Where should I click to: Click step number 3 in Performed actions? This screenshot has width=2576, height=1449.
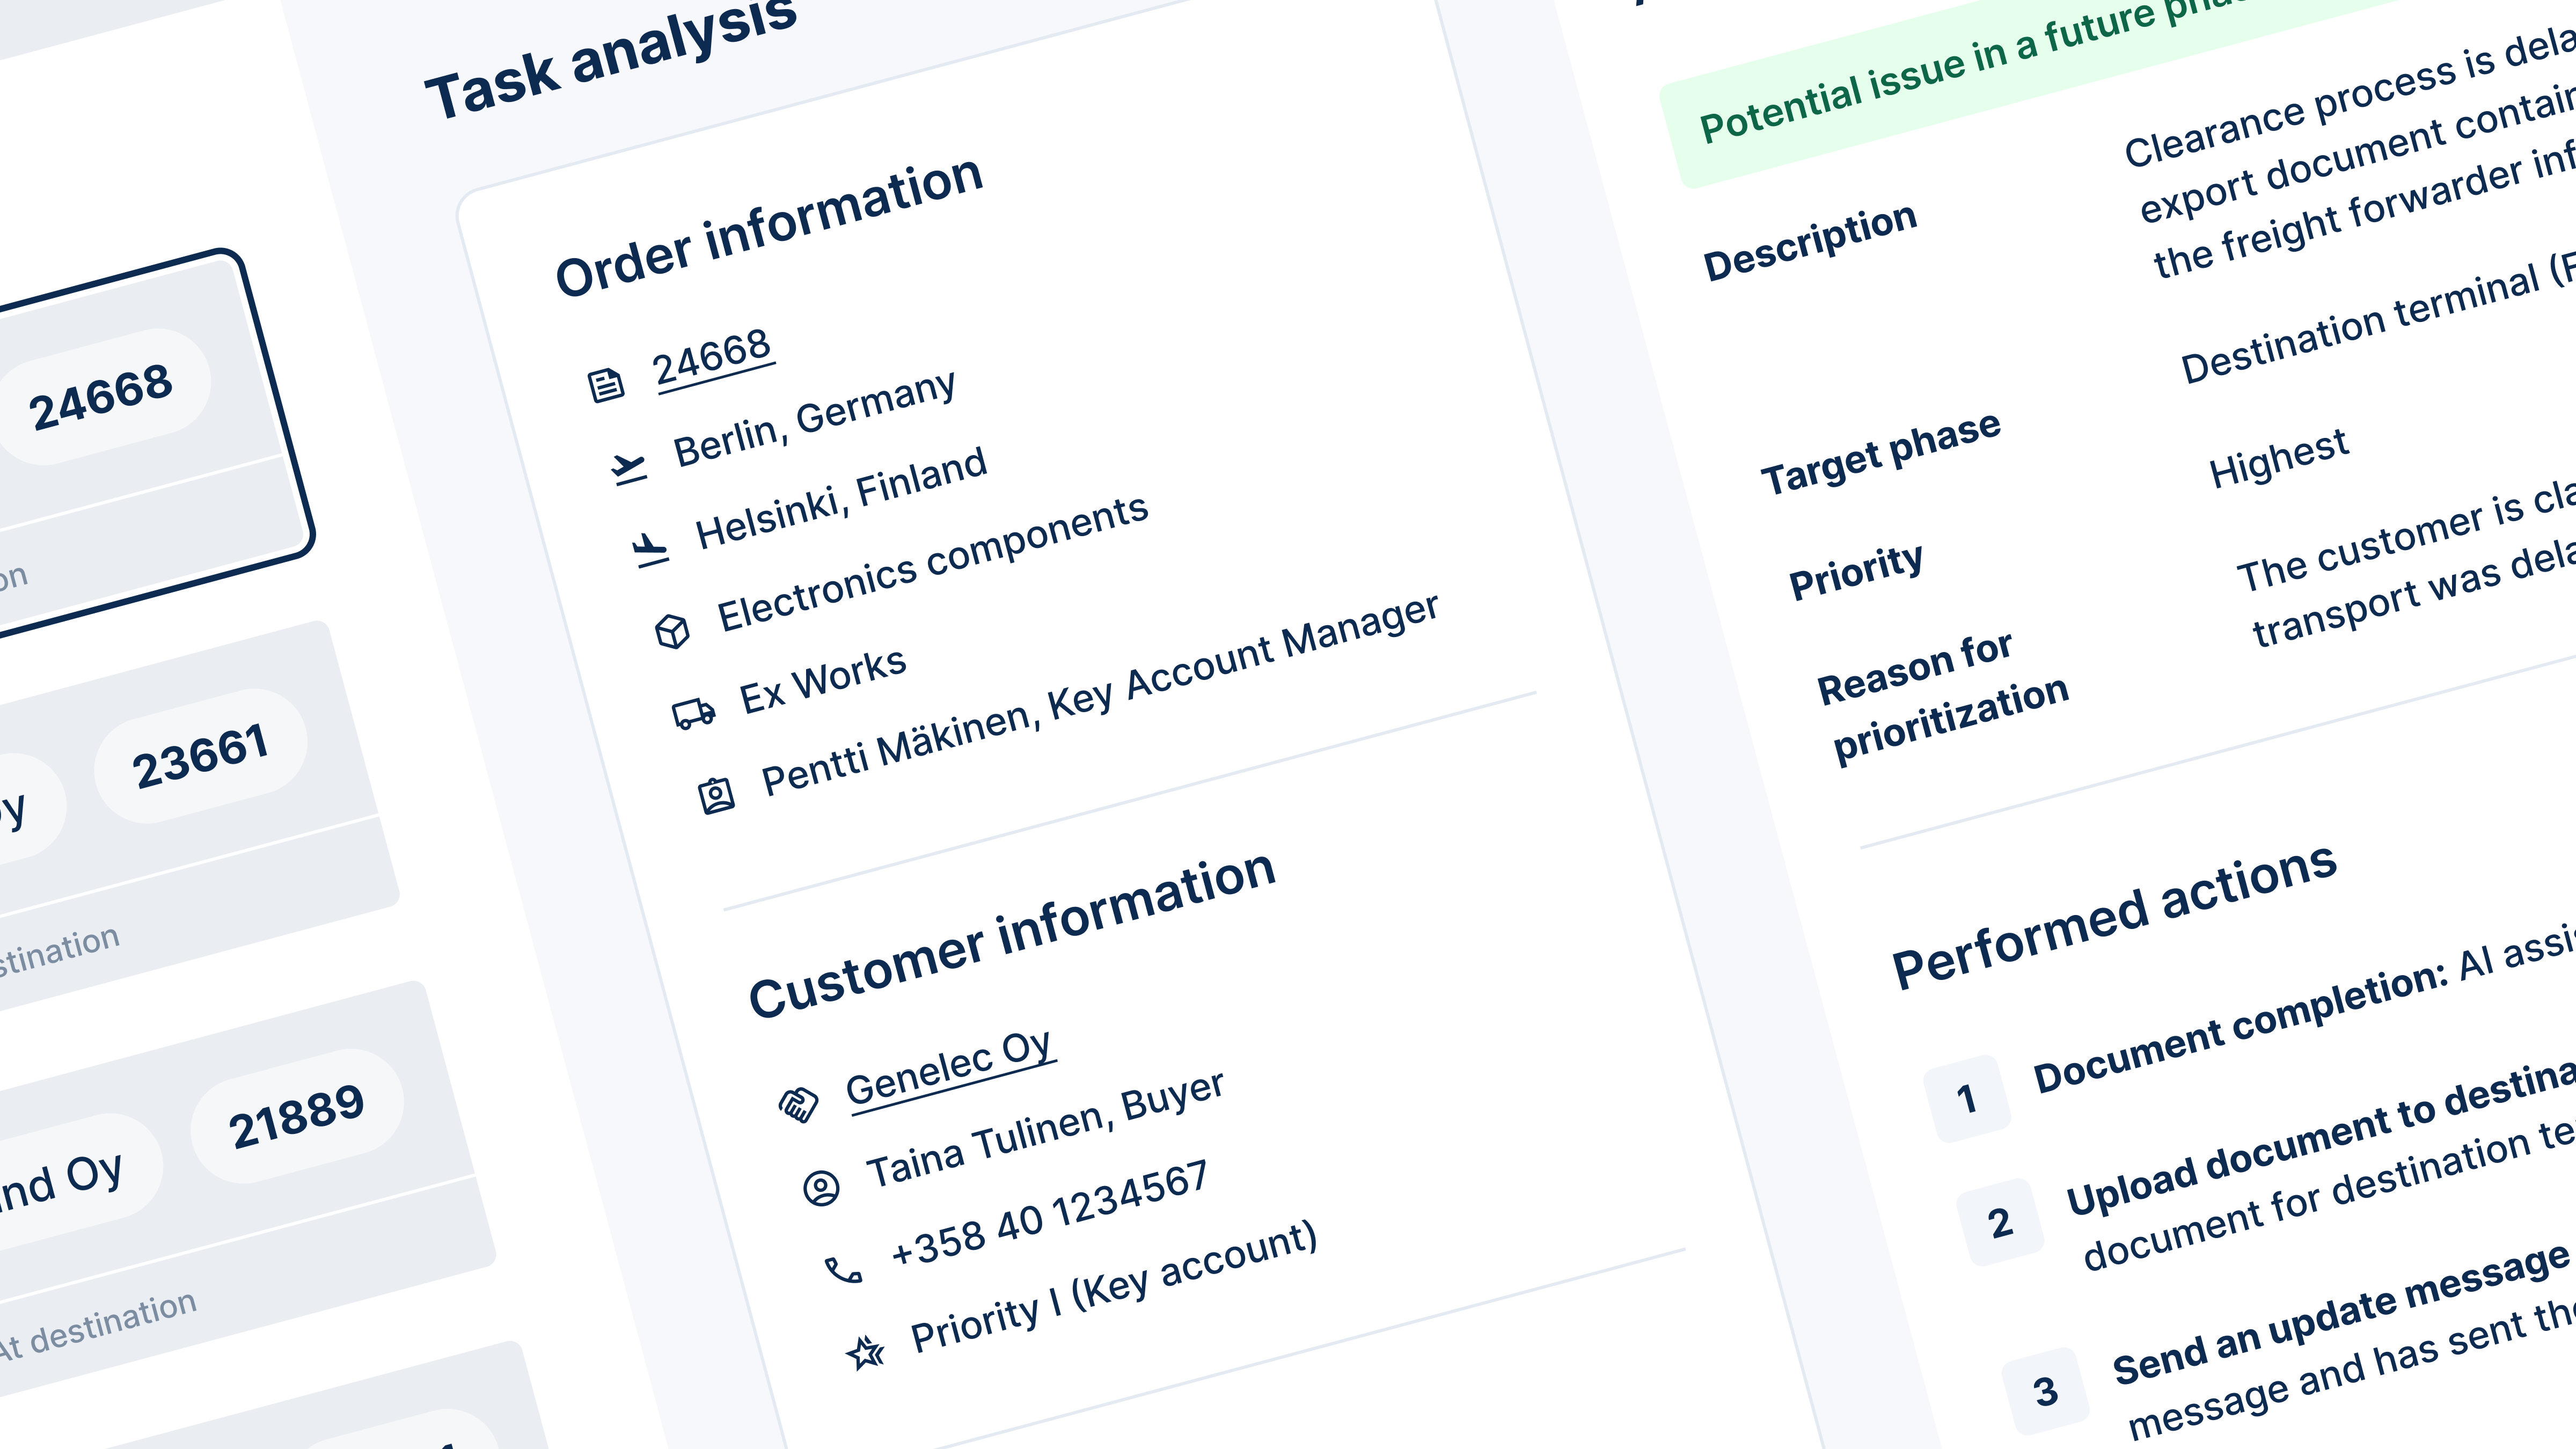pos(2046,1390)
